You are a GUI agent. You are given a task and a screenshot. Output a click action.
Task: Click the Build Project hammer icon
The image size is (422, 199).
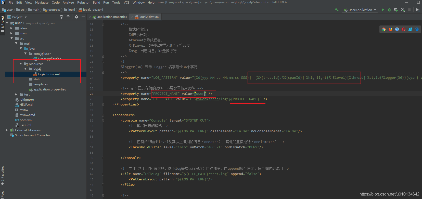click(337, 10)
